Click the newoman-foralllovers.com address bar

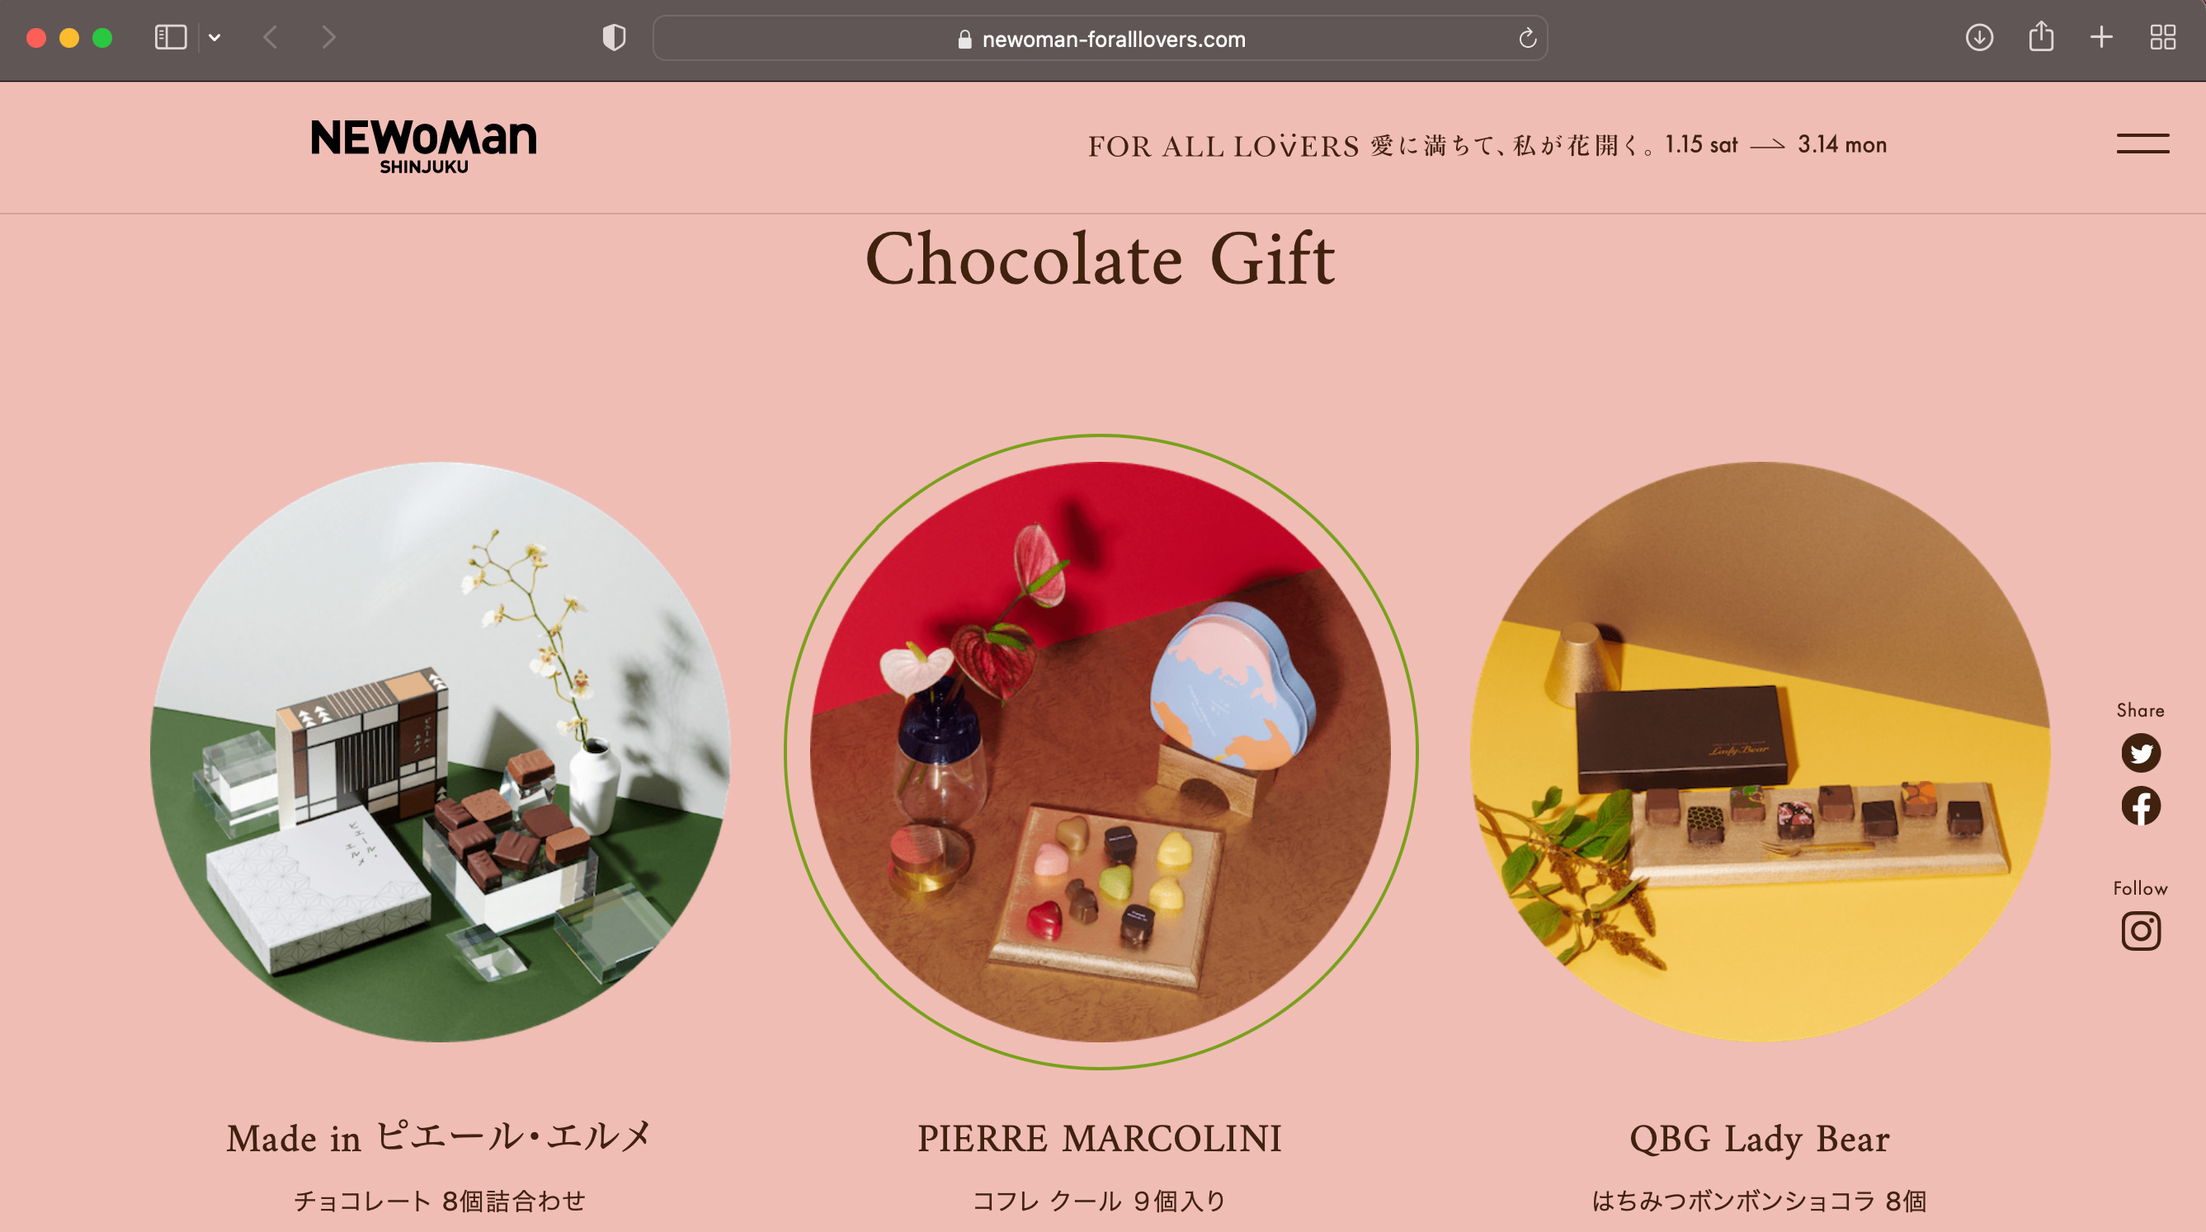pos(1100,39)
